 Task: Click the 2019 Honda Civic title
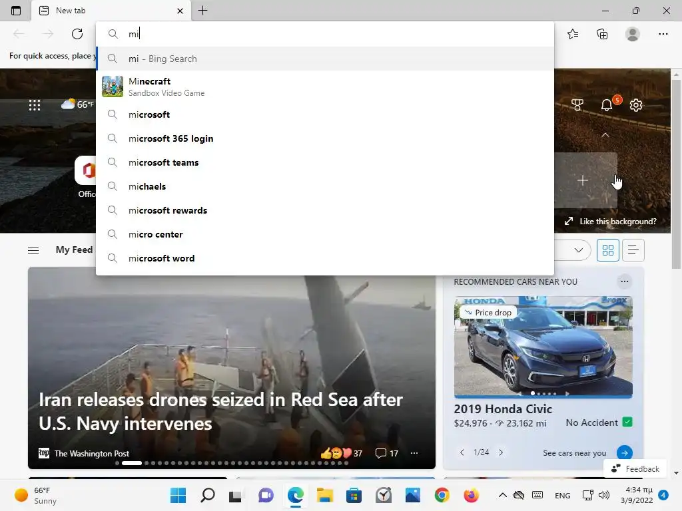(503, 409)
